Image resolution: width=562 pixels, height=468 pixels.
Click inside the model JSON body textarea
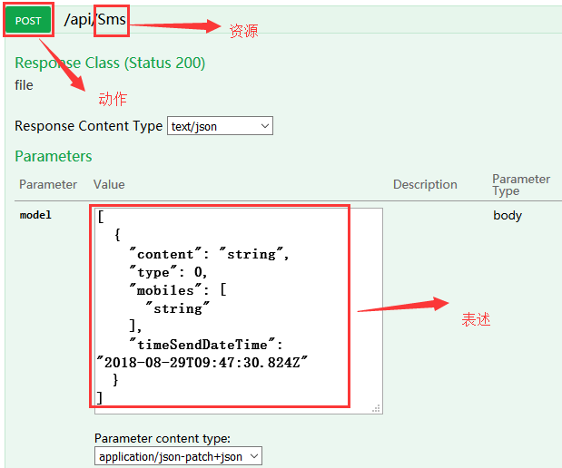pyautogui.click(x=239, y=311)
